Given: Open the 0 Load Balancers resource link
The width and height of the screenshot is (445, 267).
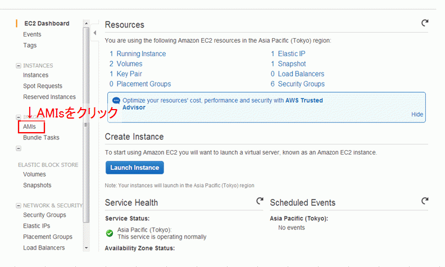Looking at the screenshot, I should pyautogui.click(x=297, y=74).
